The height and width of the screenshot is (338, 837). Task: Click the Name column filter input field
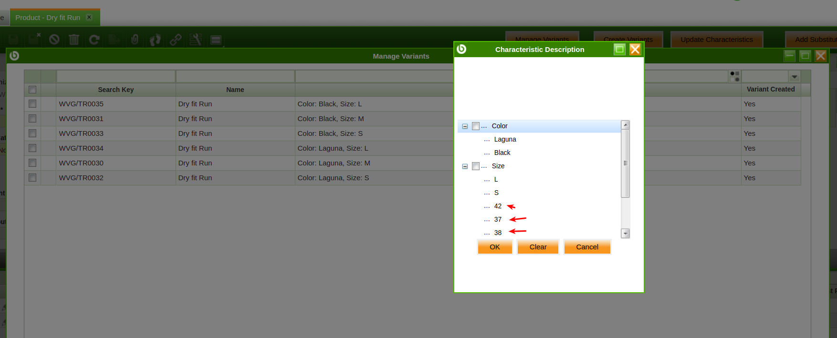pos(235,76)
